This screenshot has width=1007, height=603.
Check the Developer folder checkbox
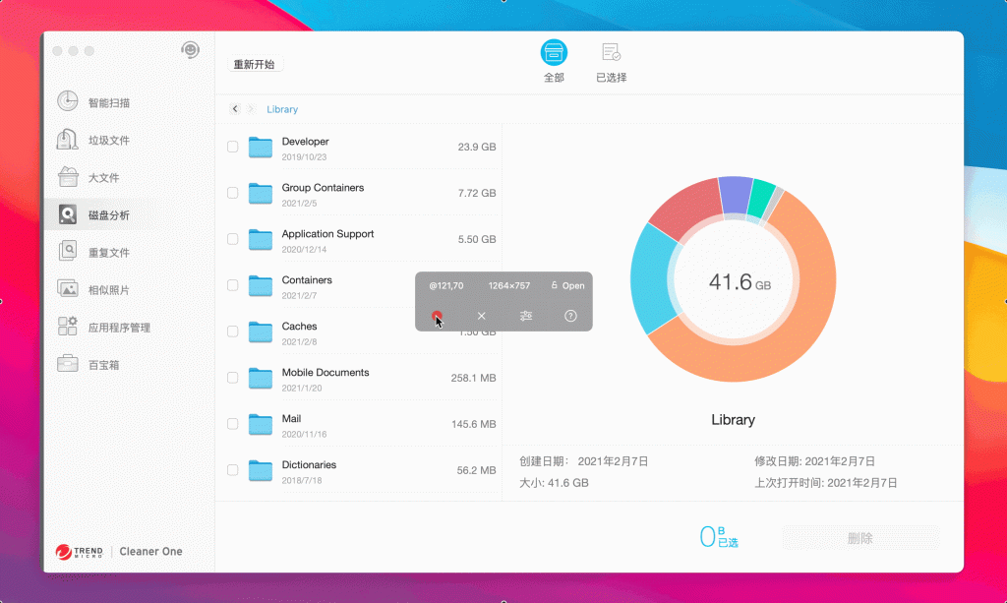(233, 147)
